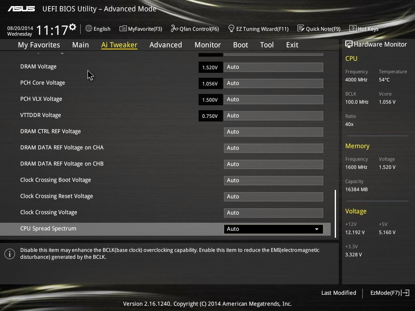Click the Quick Note pencil icon
Image resolution: width=415 pixels, height=311 pixels.
(301, 28)
